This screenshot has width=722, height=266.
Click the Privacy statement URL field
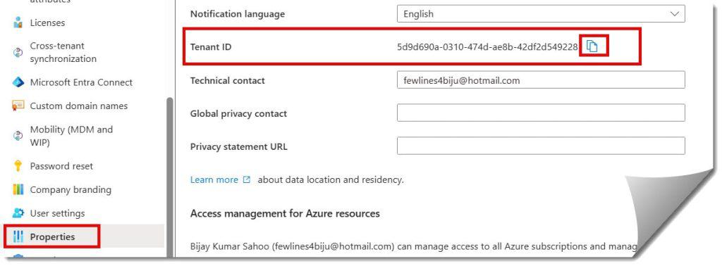[x=541, y=146]
